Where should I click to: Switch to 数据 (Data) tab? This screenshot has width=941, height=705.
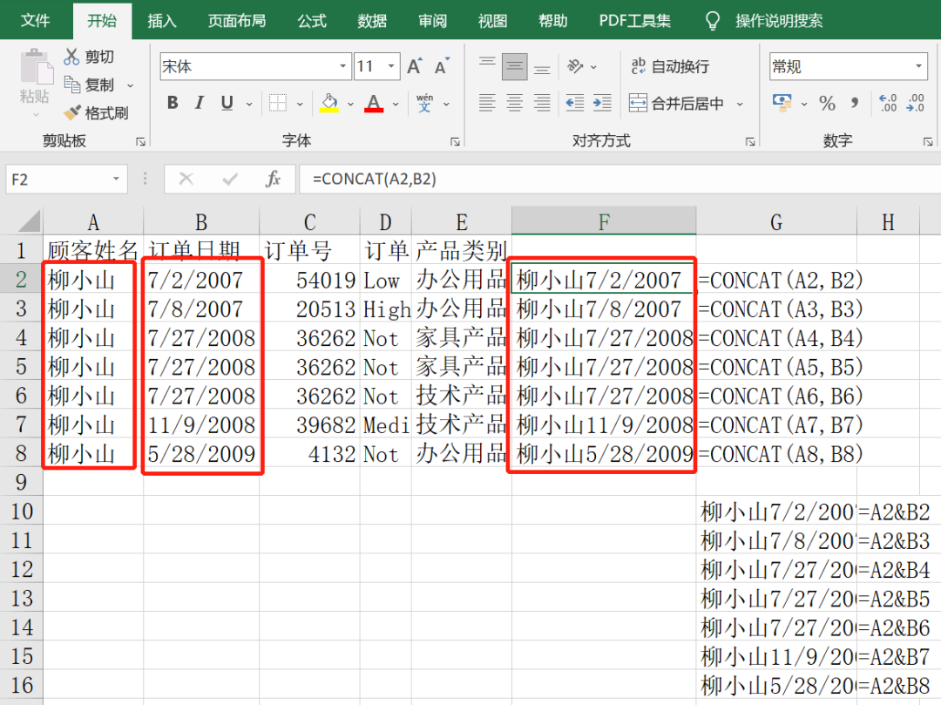(x=373, y=21)
